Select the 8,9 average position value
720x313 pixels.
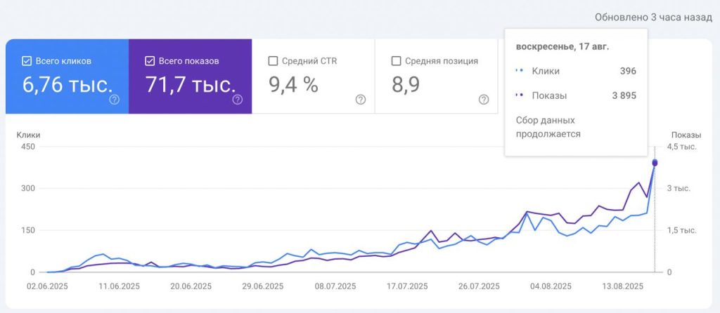[406, 85]
